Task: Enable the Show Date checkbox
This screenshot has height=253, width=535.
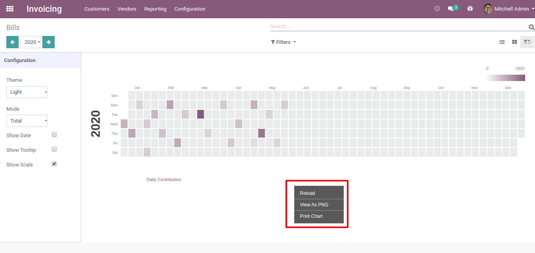Action: click(x=55, y=134)
